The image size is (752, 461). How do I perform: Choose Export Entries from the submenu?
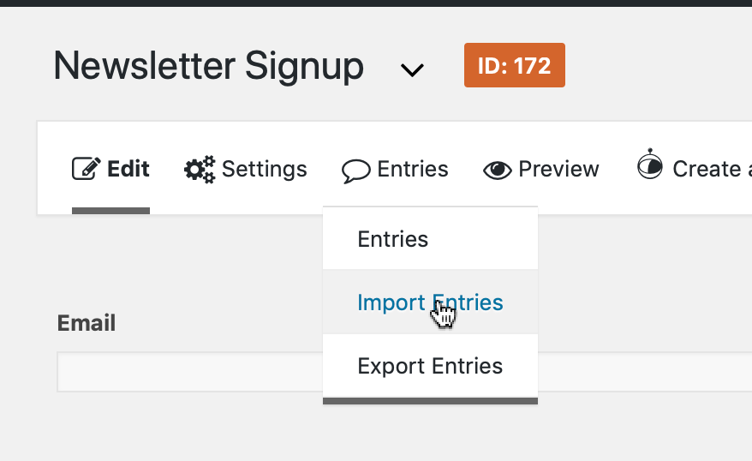tap(430, 366)
